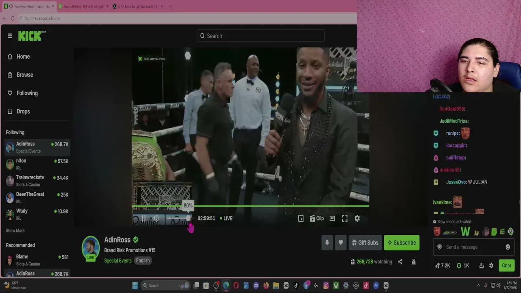521x293 pixels.
Task: Switch to the X (Twitter) browser tab
Action: (138, 6)
